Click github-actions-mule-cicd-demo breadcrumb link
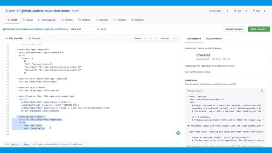This screenshot has height=153, width=272. [23, 29]
